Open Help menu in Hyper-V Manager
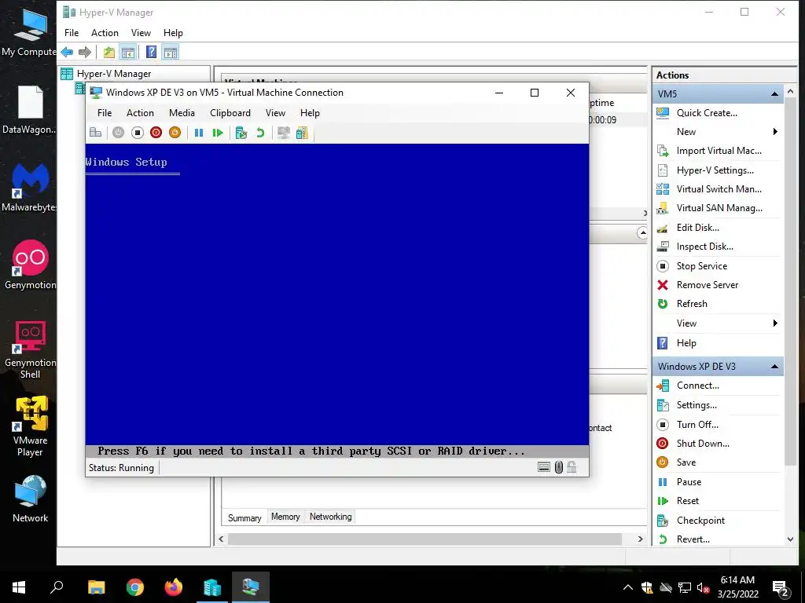 (x=173, y=33)
